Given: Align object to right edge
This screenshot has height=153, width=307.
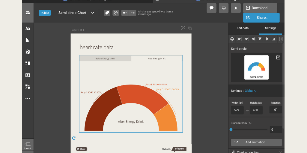Looking at the screenshot, I should [253, 39].
